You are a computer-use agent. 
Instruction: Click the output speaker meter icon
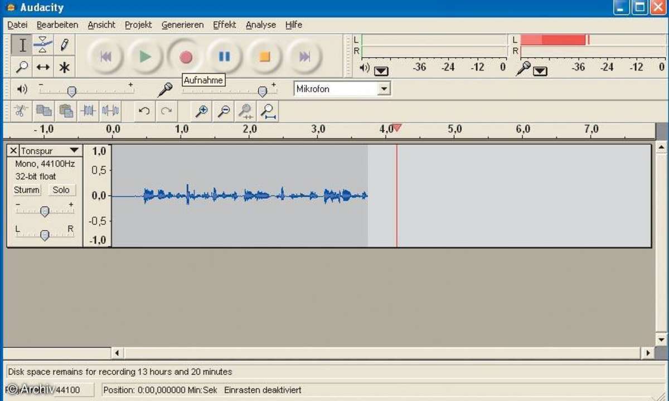(x=364, y=68)
